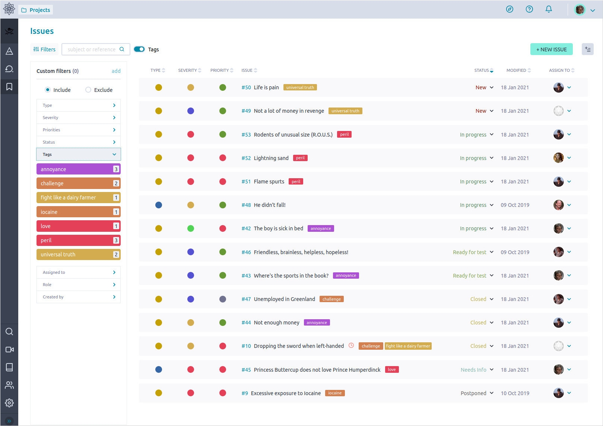Open the Team members icon in the sidebar
This screenshot has width=603, height=426.
[9, 385]
